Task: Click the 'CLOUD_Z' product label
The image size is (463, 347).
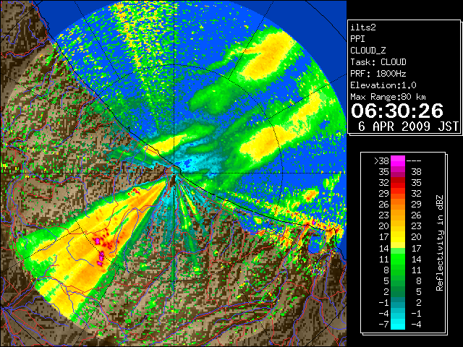Action: pyautogui.click(x=368, y=51)
